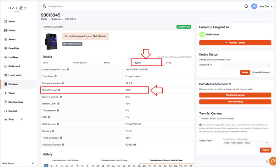Switch to the Wi-Fi & Ethernet tab
This screenshot has width=276, height=167.
coord(80,63)
